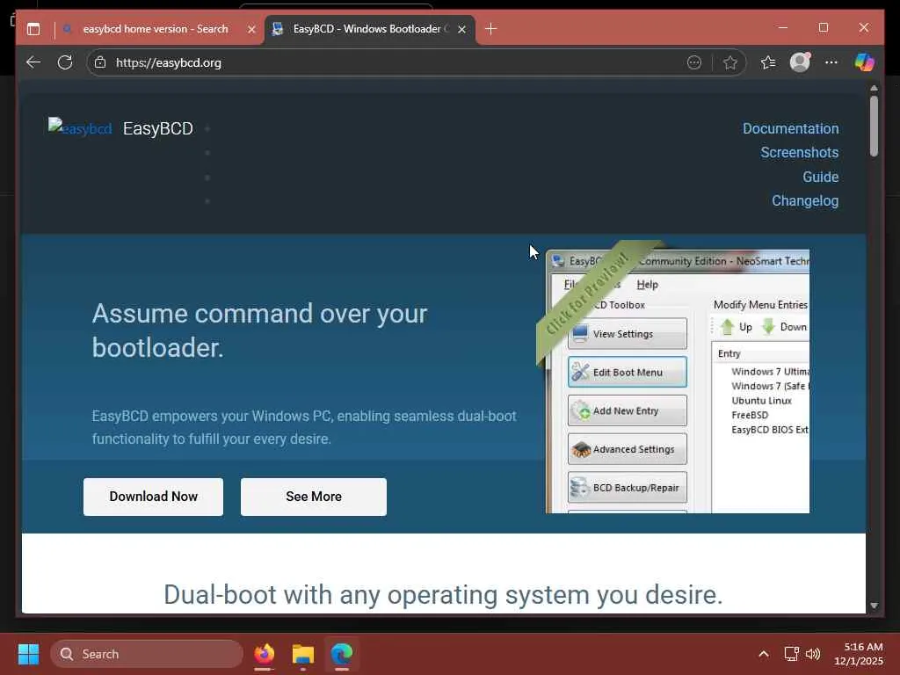Click the scrollbar up arrow
The width and height of the screenshot is (900, 675).
874,89
